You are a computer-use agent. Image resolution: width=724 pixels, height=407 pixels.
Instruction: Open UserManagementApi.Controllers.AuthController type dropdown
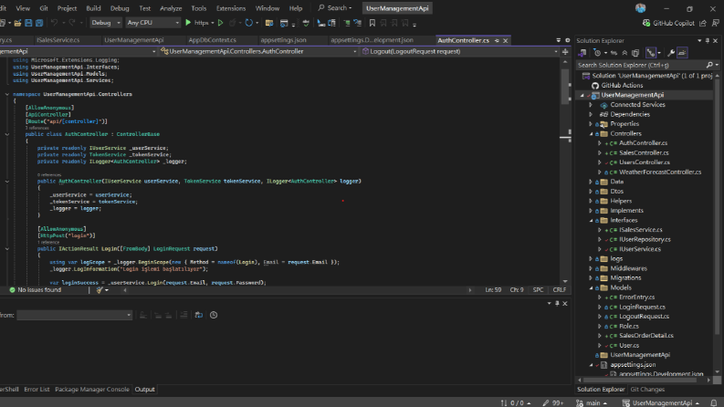(x=258, y=52)
